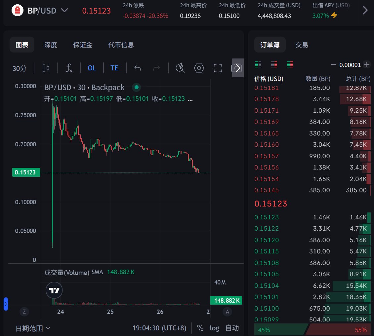Open the 代币信息 token info tab
This screenshot has height=336, width=374.
121,45
